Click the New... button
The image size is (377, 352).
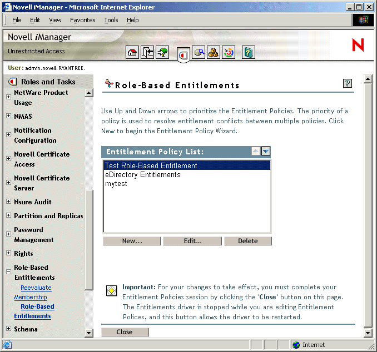(x=132, y=241)
